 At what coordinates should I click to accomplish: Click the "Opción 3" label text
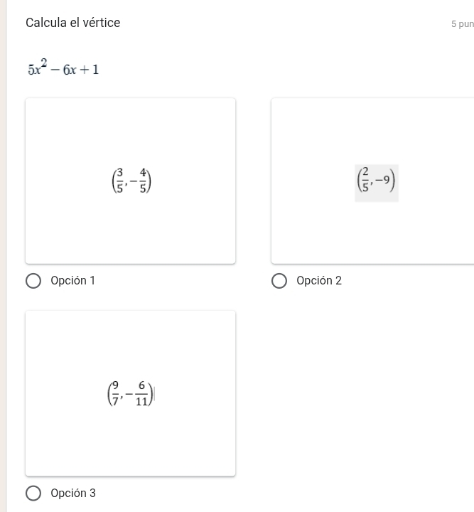point(73,494)
